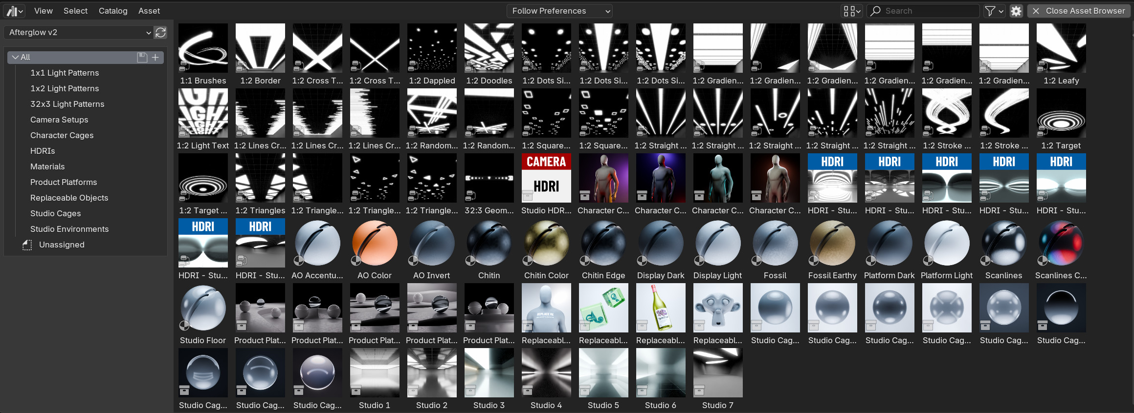Select the 32:3 Geom asset
Viewport: 1134px width, 413px height.
489,184
